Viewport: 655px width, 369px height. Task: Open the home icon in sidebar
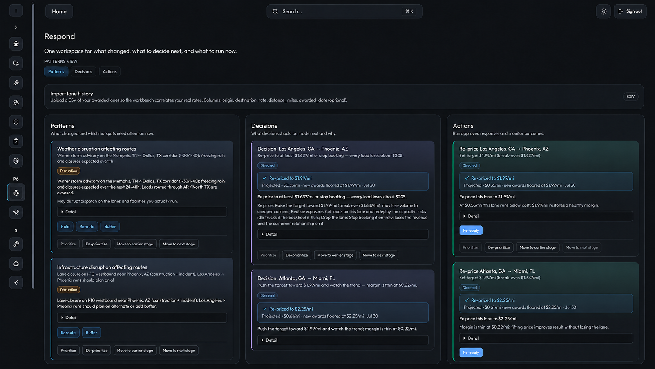(16, 44)
